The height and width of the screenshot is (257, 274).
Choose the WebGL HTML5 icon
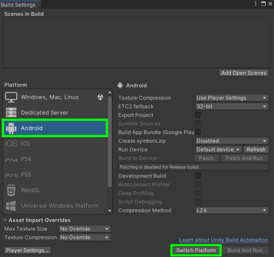[11, 190]
